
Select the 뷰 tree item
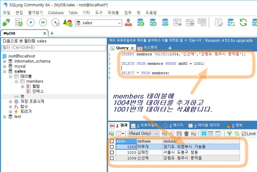22,96
